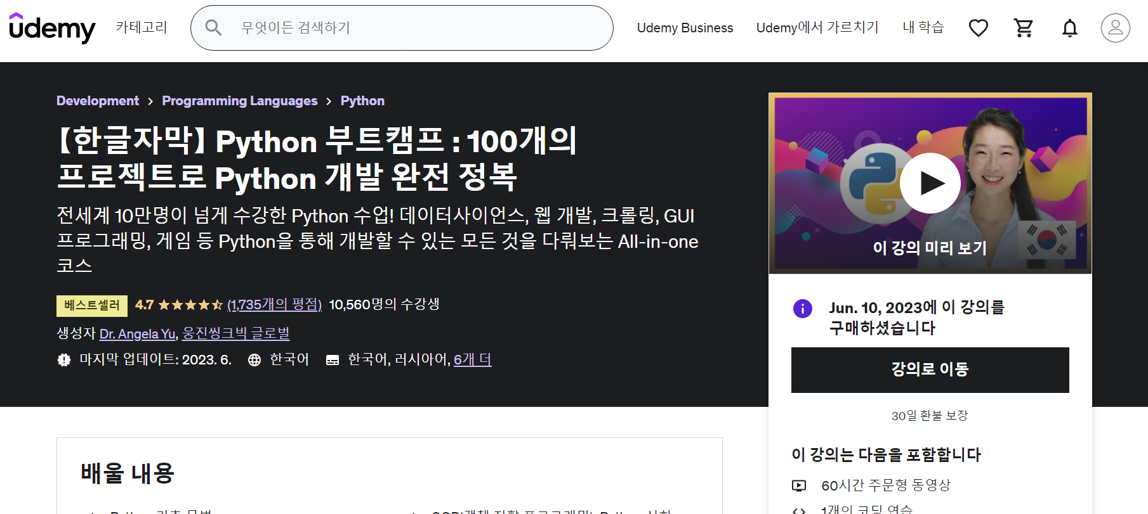Open instructor Dr. Angela Yu link
This screenshot has height=514, width=1148.
138,333
